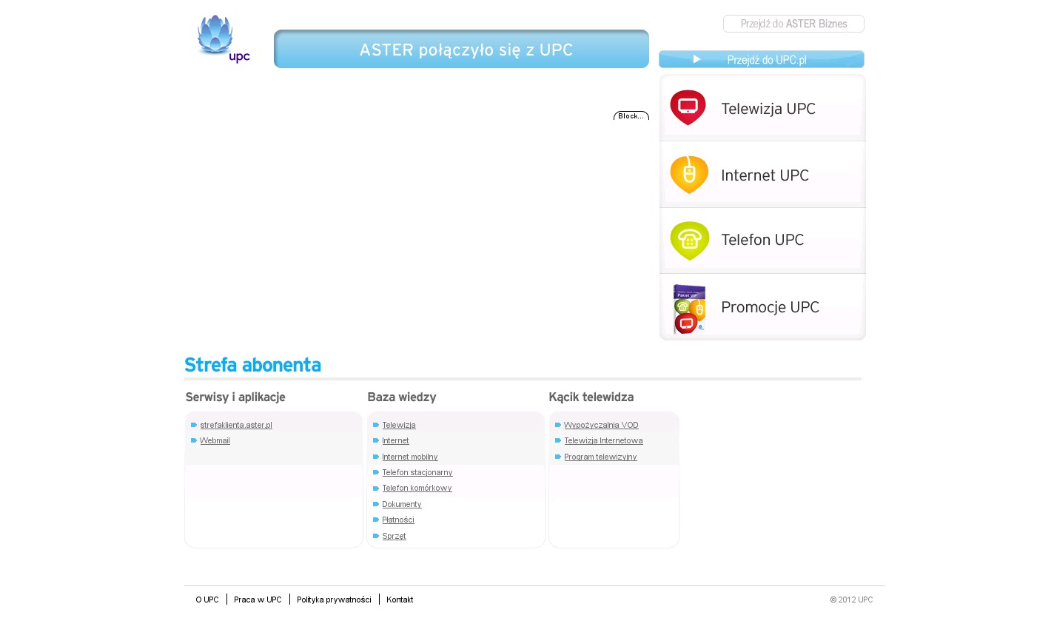Go to the Płatności link
Viewport: 1054px width, 638px height.
click(x=397, y=520)
